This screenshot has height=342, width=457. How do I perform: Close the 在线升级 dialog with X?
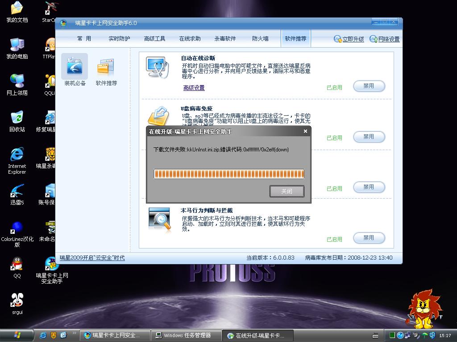305,131
